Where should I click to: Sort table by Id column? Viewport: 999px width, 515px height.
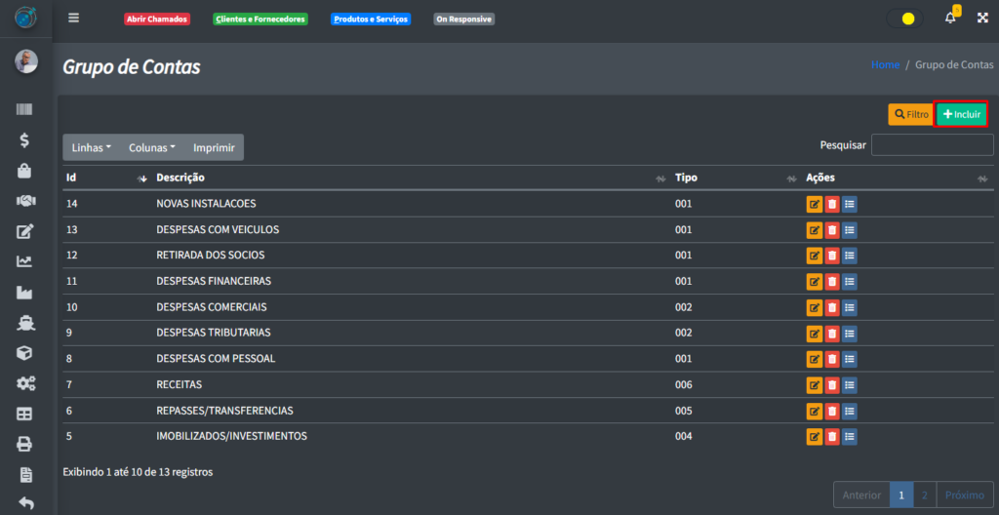click(x=102, y=178)
